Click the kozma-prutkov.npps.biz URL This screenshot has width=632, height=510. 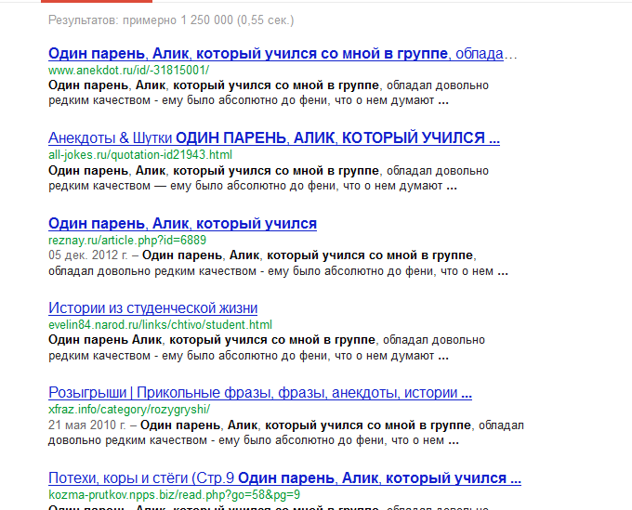click(x=174, y=495)
